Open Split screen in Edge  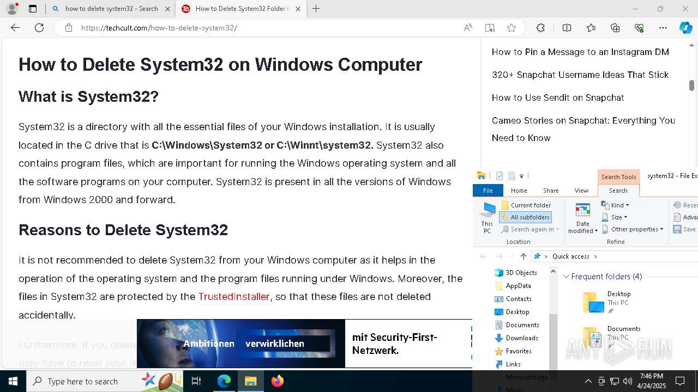[567, 28]
